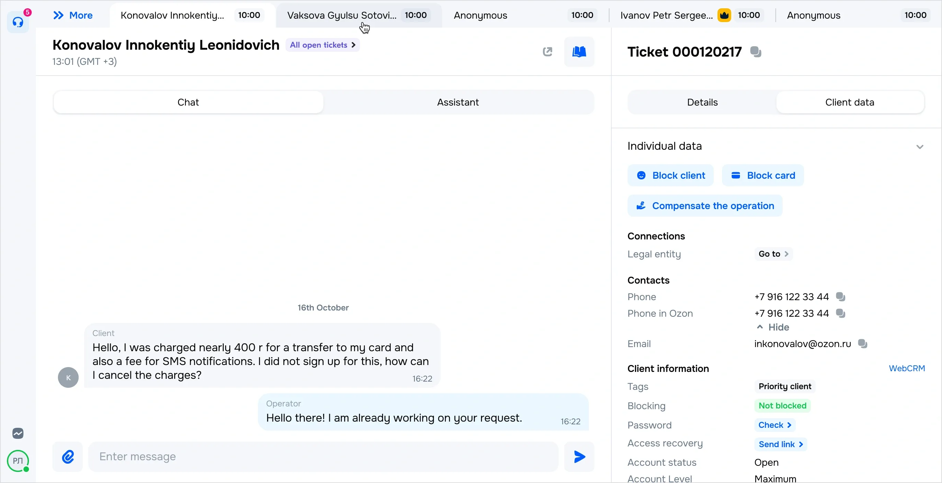942x483 pixels.
Task: Open the Details tab
Action: tap(702, 102)
